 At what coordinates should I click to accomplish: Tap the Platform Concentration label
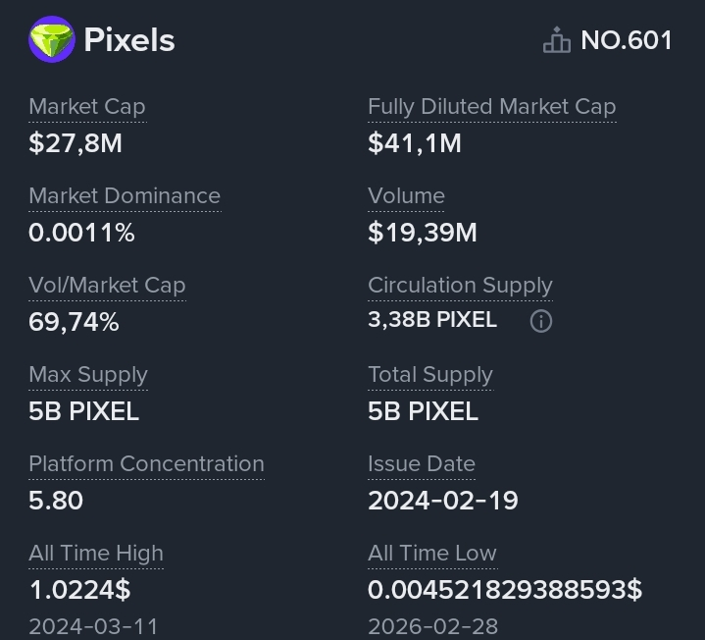tap(146, 463)
